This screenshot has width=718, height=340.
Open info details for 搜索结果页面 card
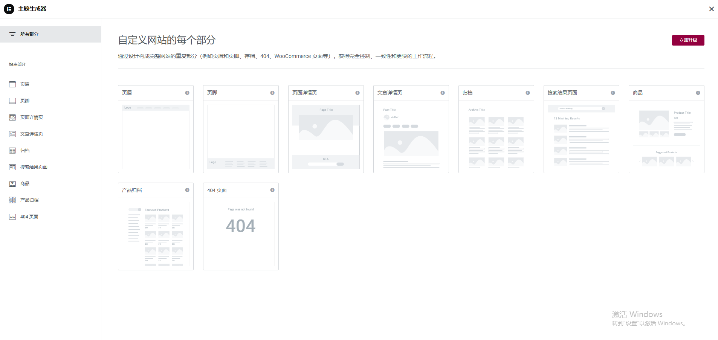(613, 93)
